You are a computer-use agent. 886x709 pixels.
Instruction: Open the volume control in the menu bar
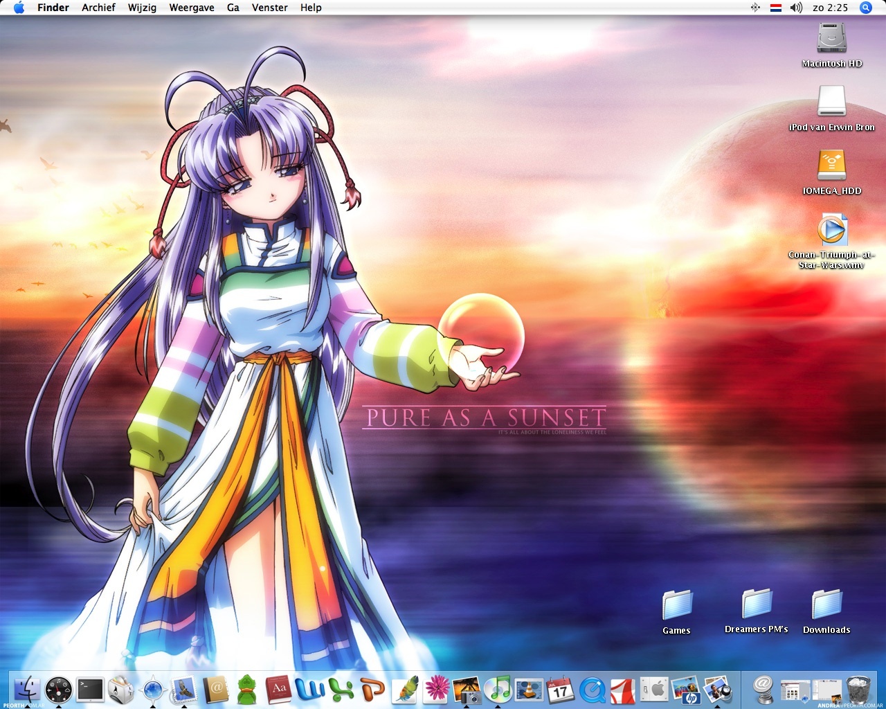pyautogui.click(x=797, y=8)
